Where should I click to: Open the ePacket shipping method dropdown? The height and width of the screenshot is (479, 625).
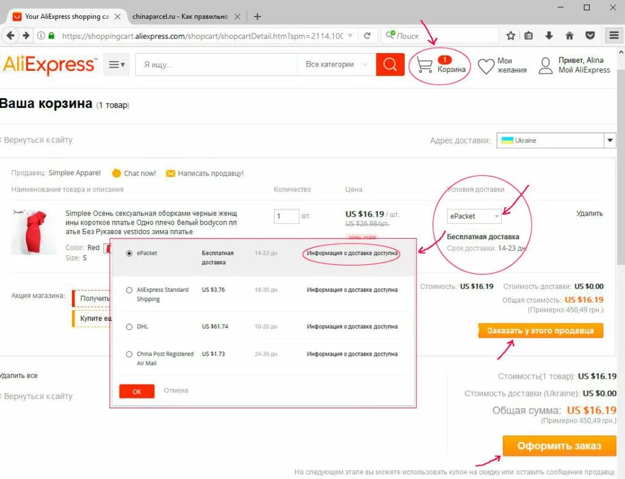click(474, 216)
